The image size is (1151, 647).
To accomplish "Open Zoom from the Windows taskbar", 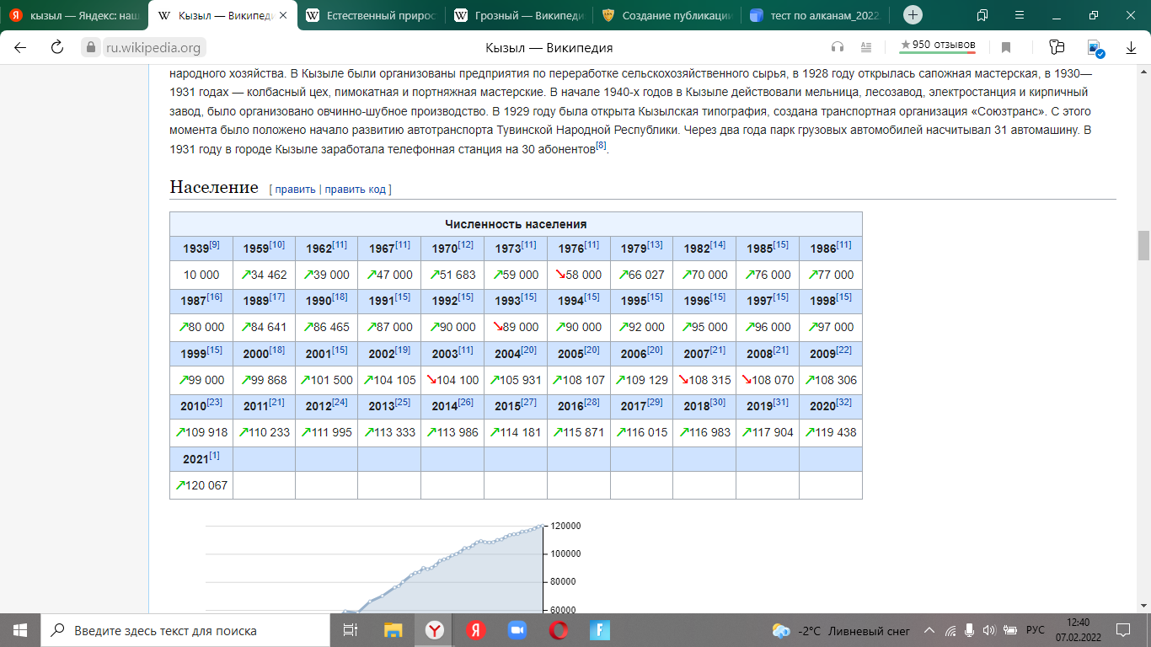I will [x=517, y=630].
